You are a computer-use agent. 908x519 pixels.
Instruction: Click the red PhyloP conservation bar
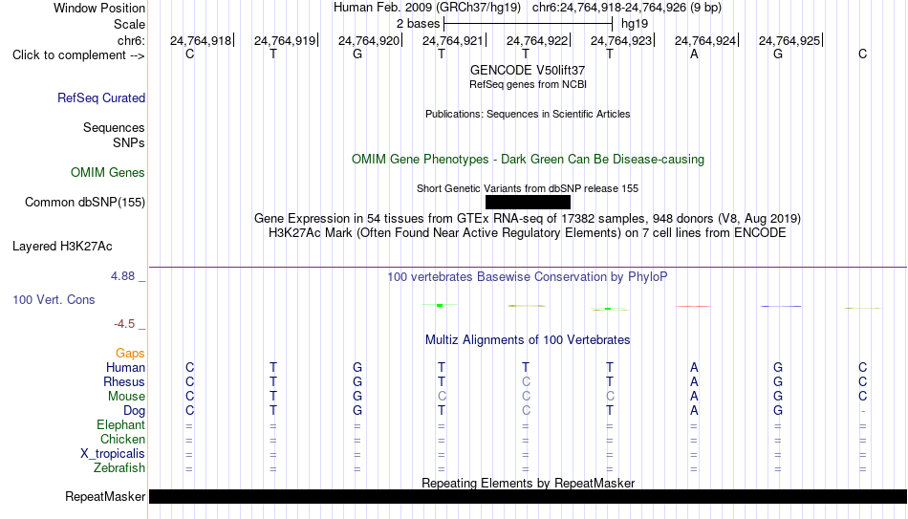pos(694,306)
